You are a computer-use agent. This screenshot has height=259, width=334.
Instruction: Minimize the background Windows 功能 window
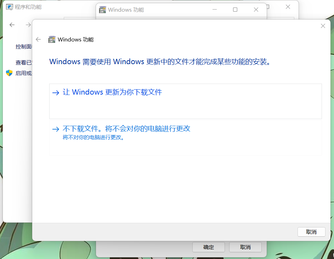click(215, 10)
